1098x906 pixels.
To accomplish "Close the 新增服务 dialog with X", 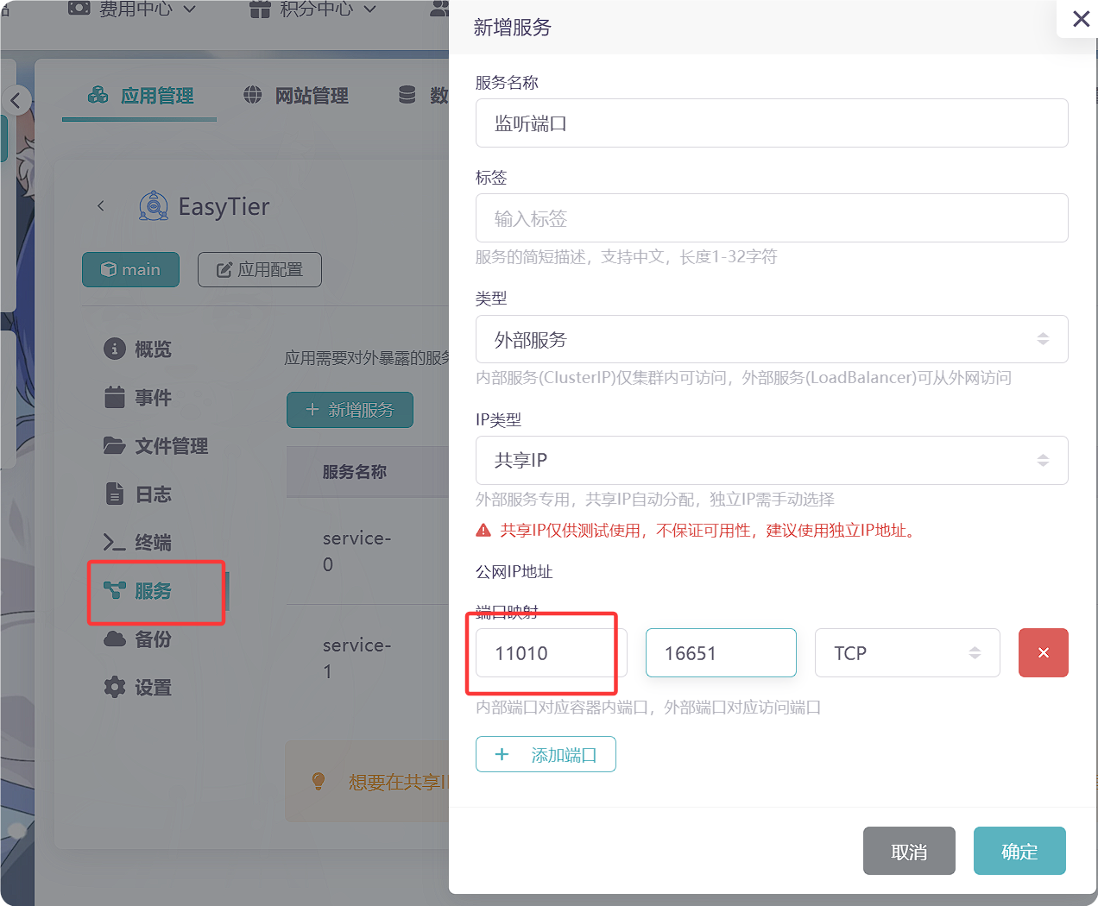I will pos(1080,19).
